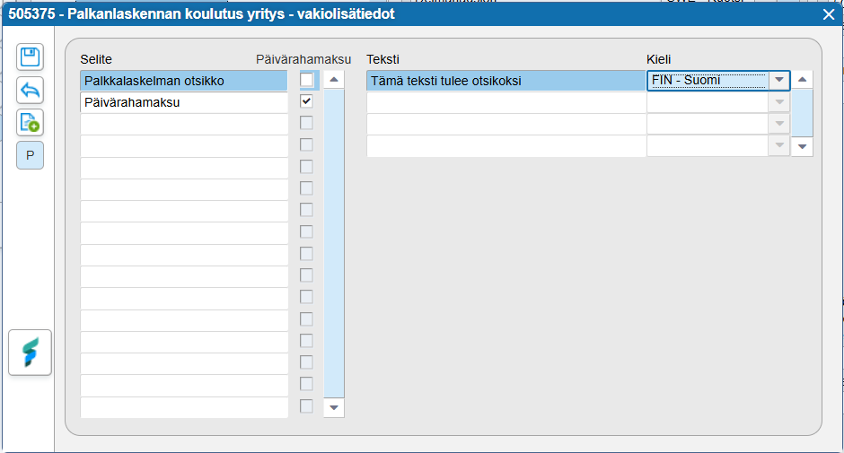Check Päivärahamaksu box for Palkkalaskelman otsikko
This screenshot has height=453, width=844.
pos(306,80)
